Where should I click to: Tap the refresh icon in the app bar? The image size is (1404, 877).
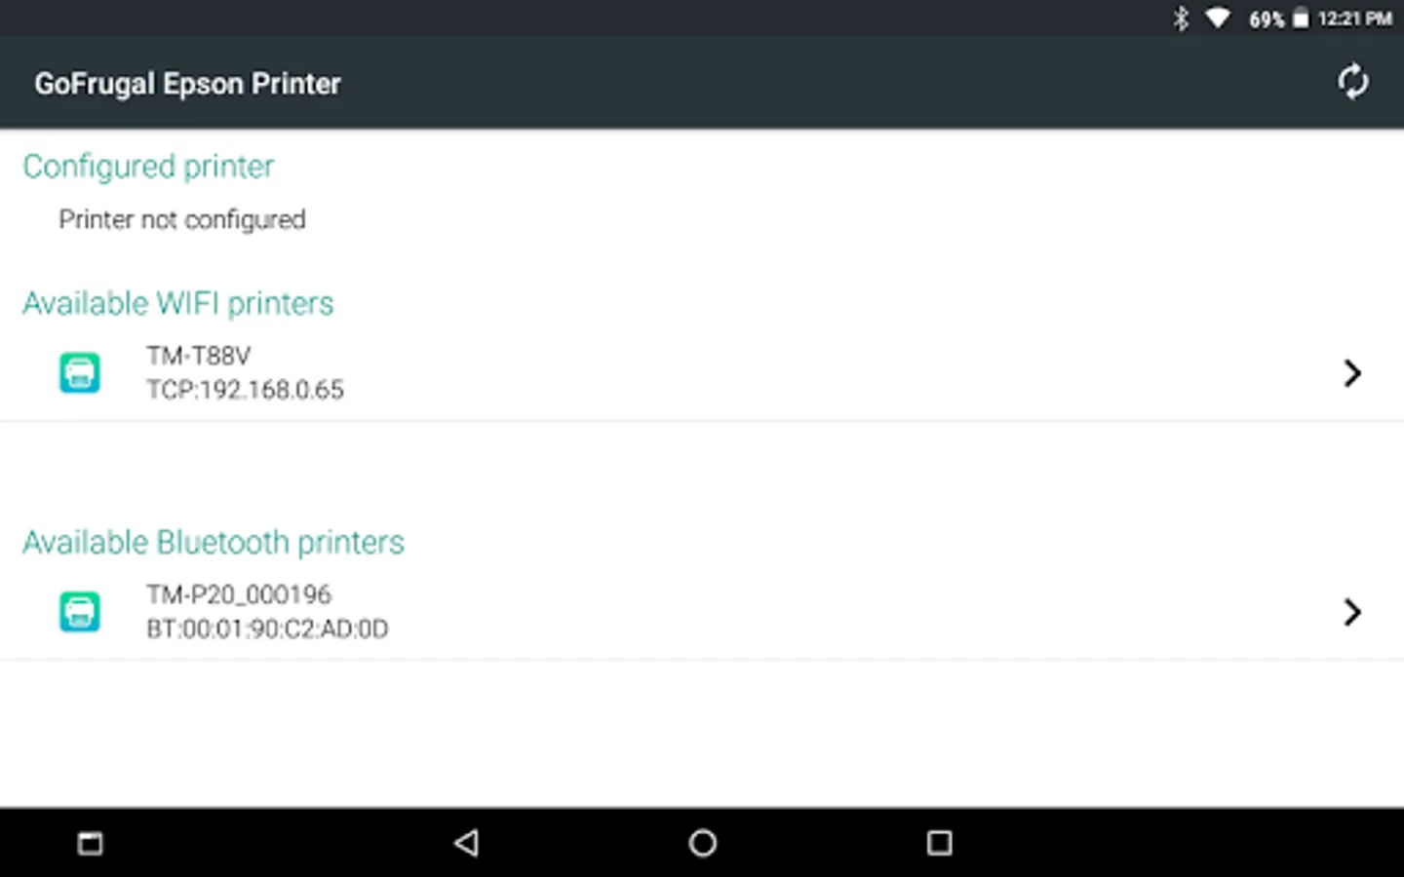tap(1352, 82)
